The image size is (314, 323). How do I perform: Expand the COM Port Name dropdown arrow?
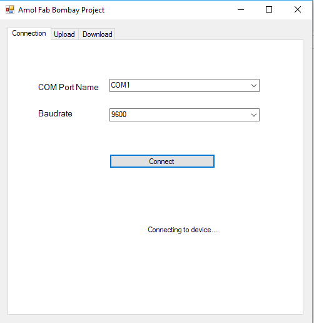click(254, 86)
